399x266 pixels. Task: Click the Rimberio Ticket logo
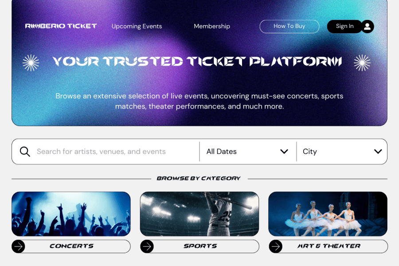(x=61, y=26)
